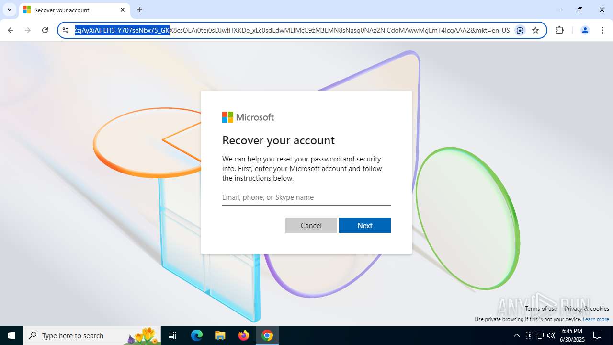The width and height of the screenshot is (613, 345).
Task: Close the Recover your account tab
Action: (x=123, y=10)
